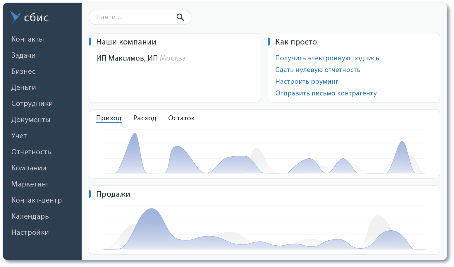Open Отчетность in the sidebar

click(31, 152)
